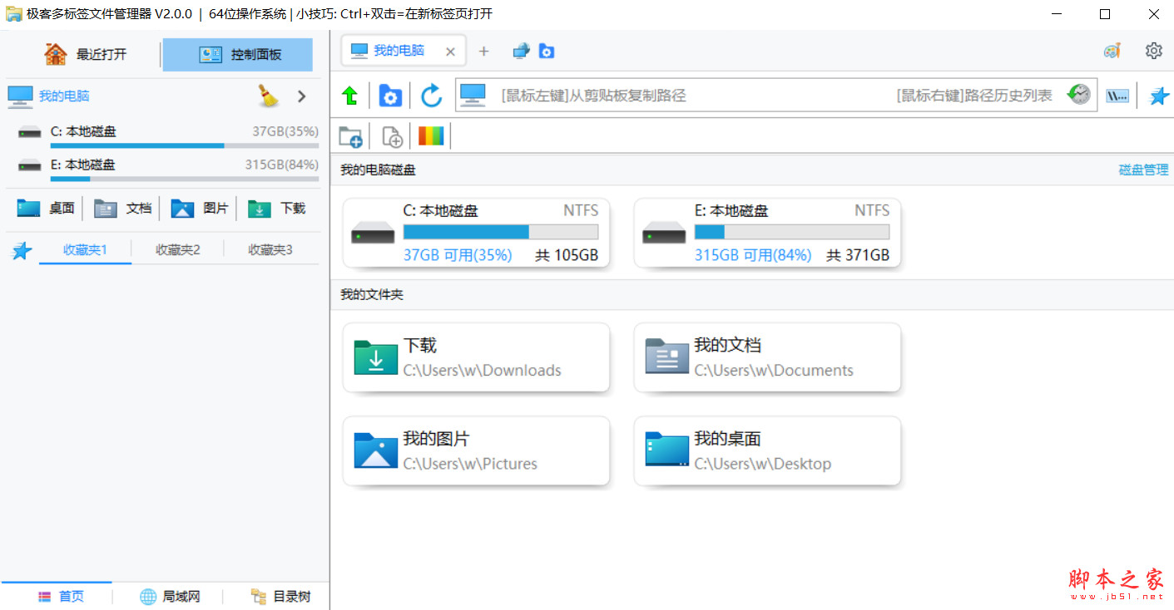Pin current path with the blue star icon
Viewport: 1174px width, 610px height.
coord(1159,95)
